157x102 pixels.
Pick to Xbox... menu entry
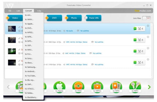tap(33, 63)
